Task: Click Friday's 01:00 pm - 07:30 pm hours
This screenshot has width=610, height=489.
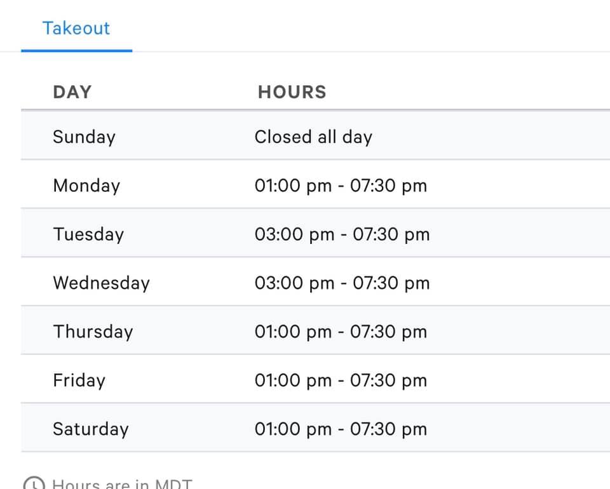Action: tap(341, 380)
